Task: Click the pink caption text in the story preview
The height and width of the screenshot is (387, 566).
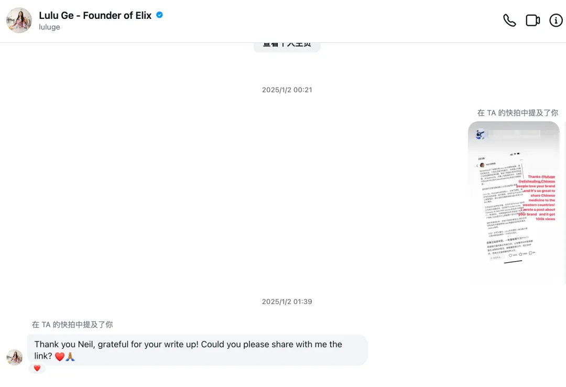Action: coord(538,198)
